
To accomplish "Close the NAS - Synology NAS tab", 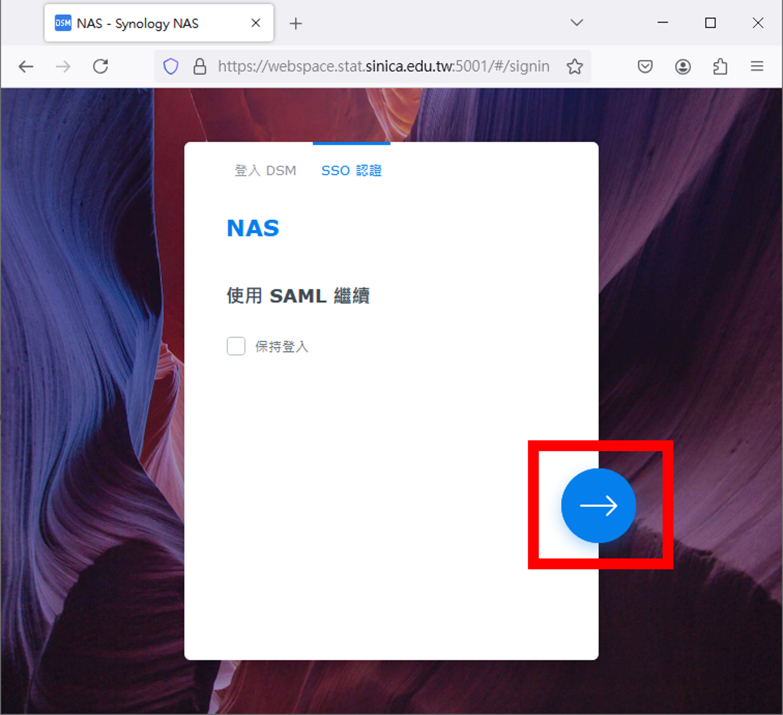I will (x=256, y=23).
